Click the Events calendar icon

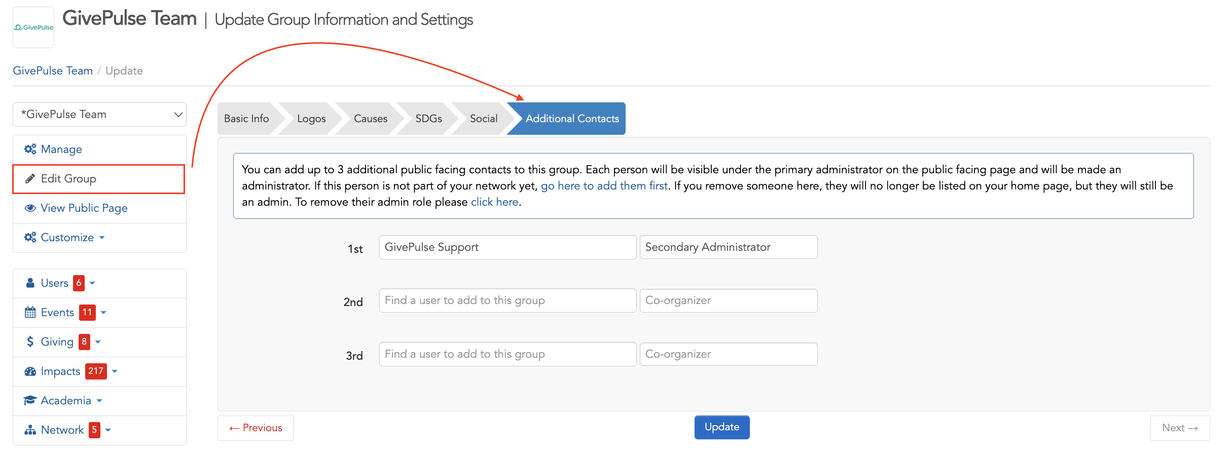pos(30,312)
